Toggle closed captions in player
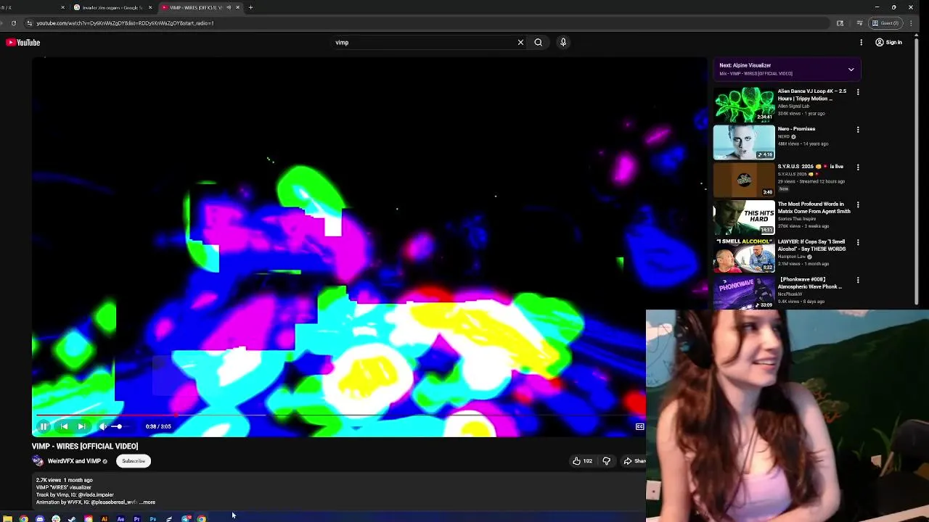 [x=639, y=426]
